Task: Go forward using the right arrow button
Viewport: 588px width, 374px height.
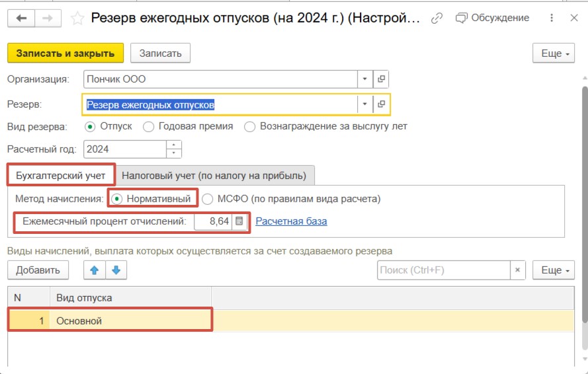Action: 48,18
